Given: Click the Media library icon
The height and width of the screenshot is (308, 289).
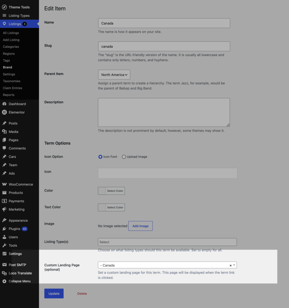Looking at the screenshot, I should [x=4, y=132].
